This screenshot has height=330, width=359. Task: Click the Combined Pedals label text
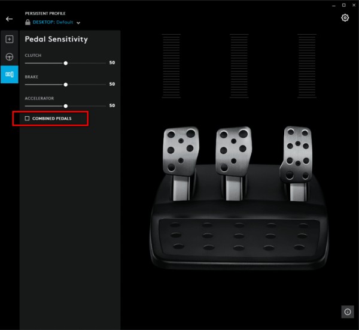coord(51,119)
